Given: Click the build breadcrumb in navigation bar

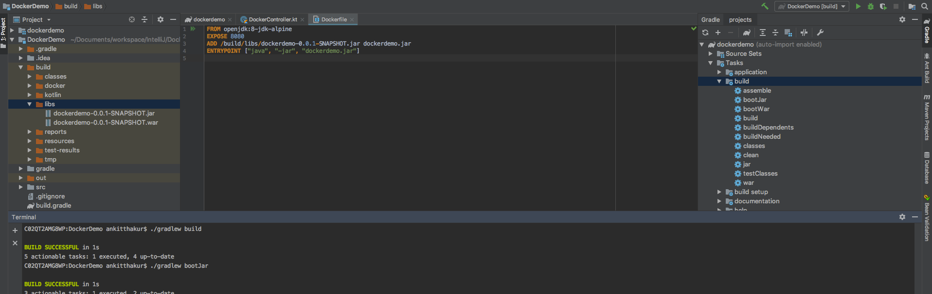Looking at the screenshot, I should pos(67,6).
